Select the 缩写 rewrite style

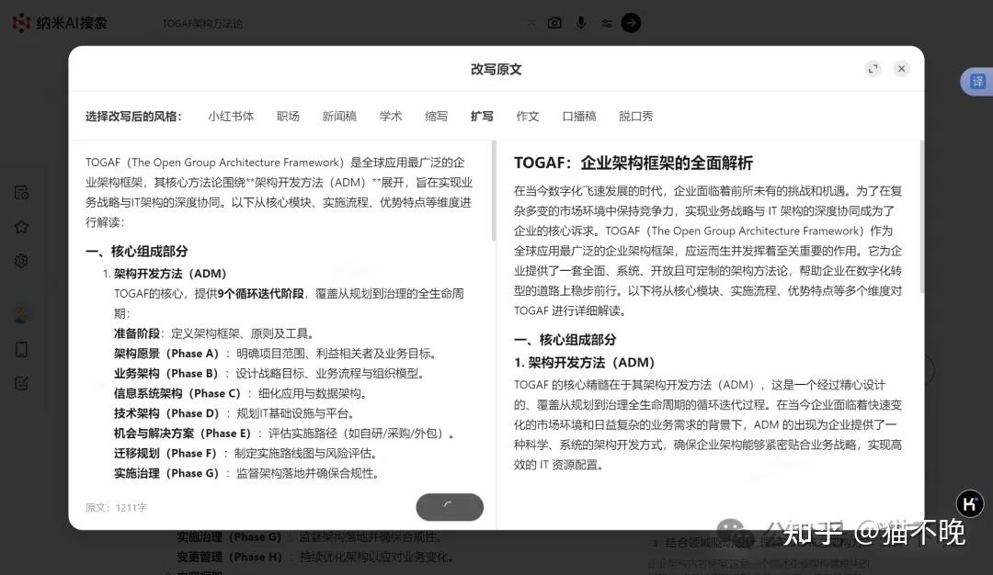(437, 117)
